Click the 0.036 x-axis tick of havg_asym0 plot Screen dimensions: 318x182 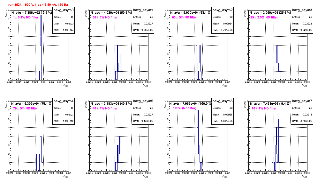point(68,82)
